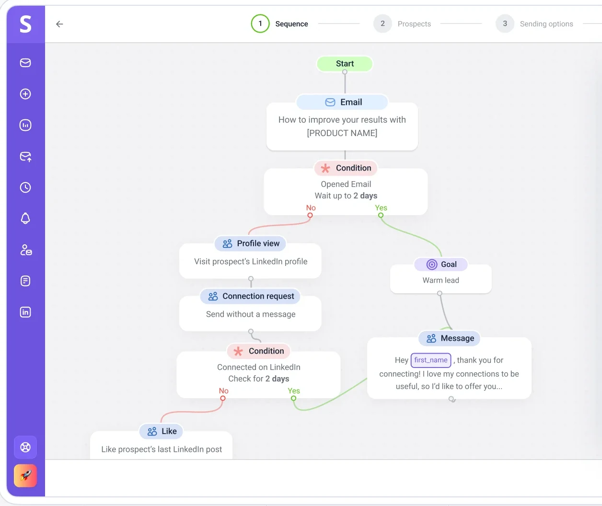602x506 pixels.
Task: Open the Connection request step label
Action: point(250,296)
